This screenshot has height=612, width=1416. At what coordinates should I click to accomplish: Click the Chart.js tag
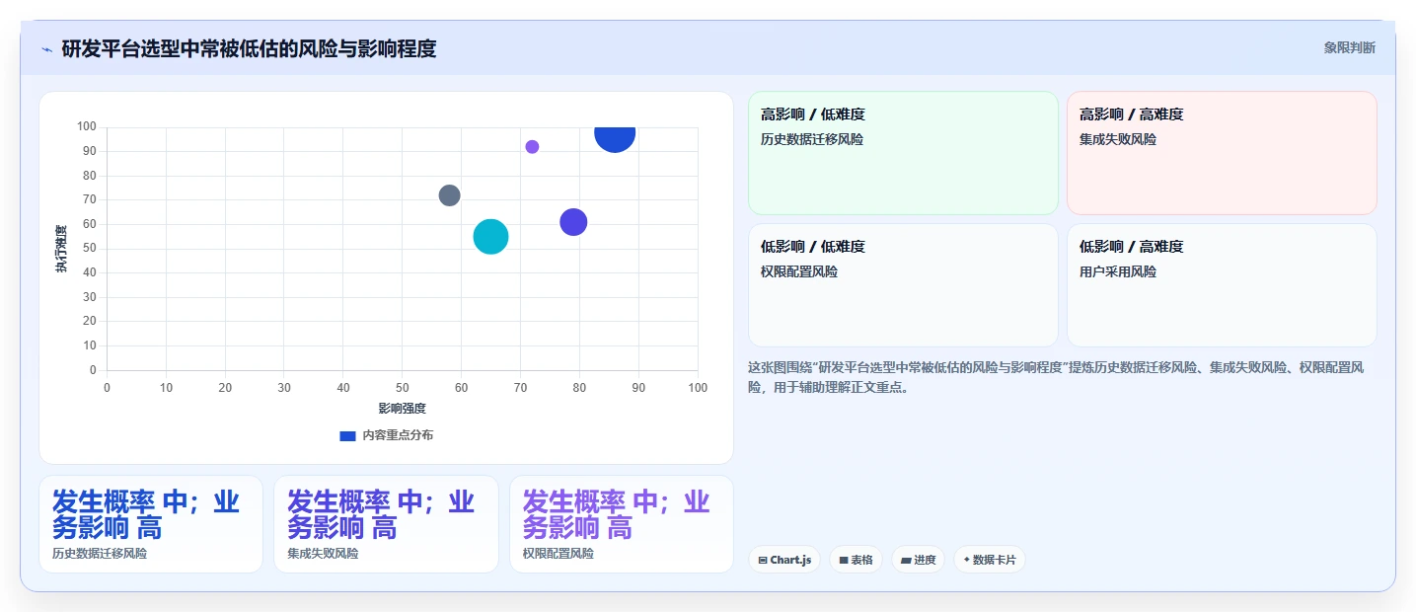click(784, 560)
